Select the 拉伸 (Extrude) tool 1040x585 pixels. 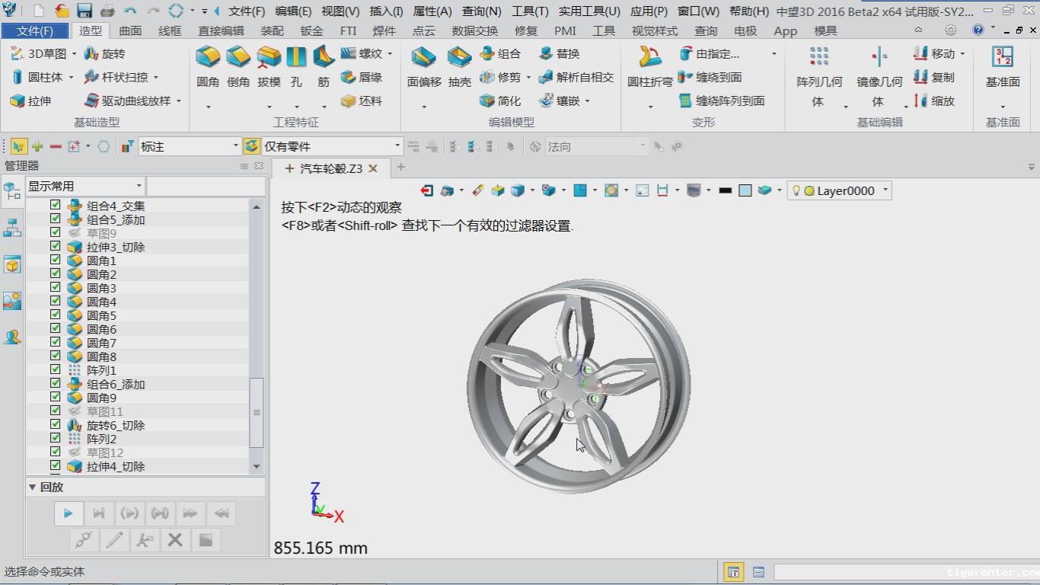(30, 101)
